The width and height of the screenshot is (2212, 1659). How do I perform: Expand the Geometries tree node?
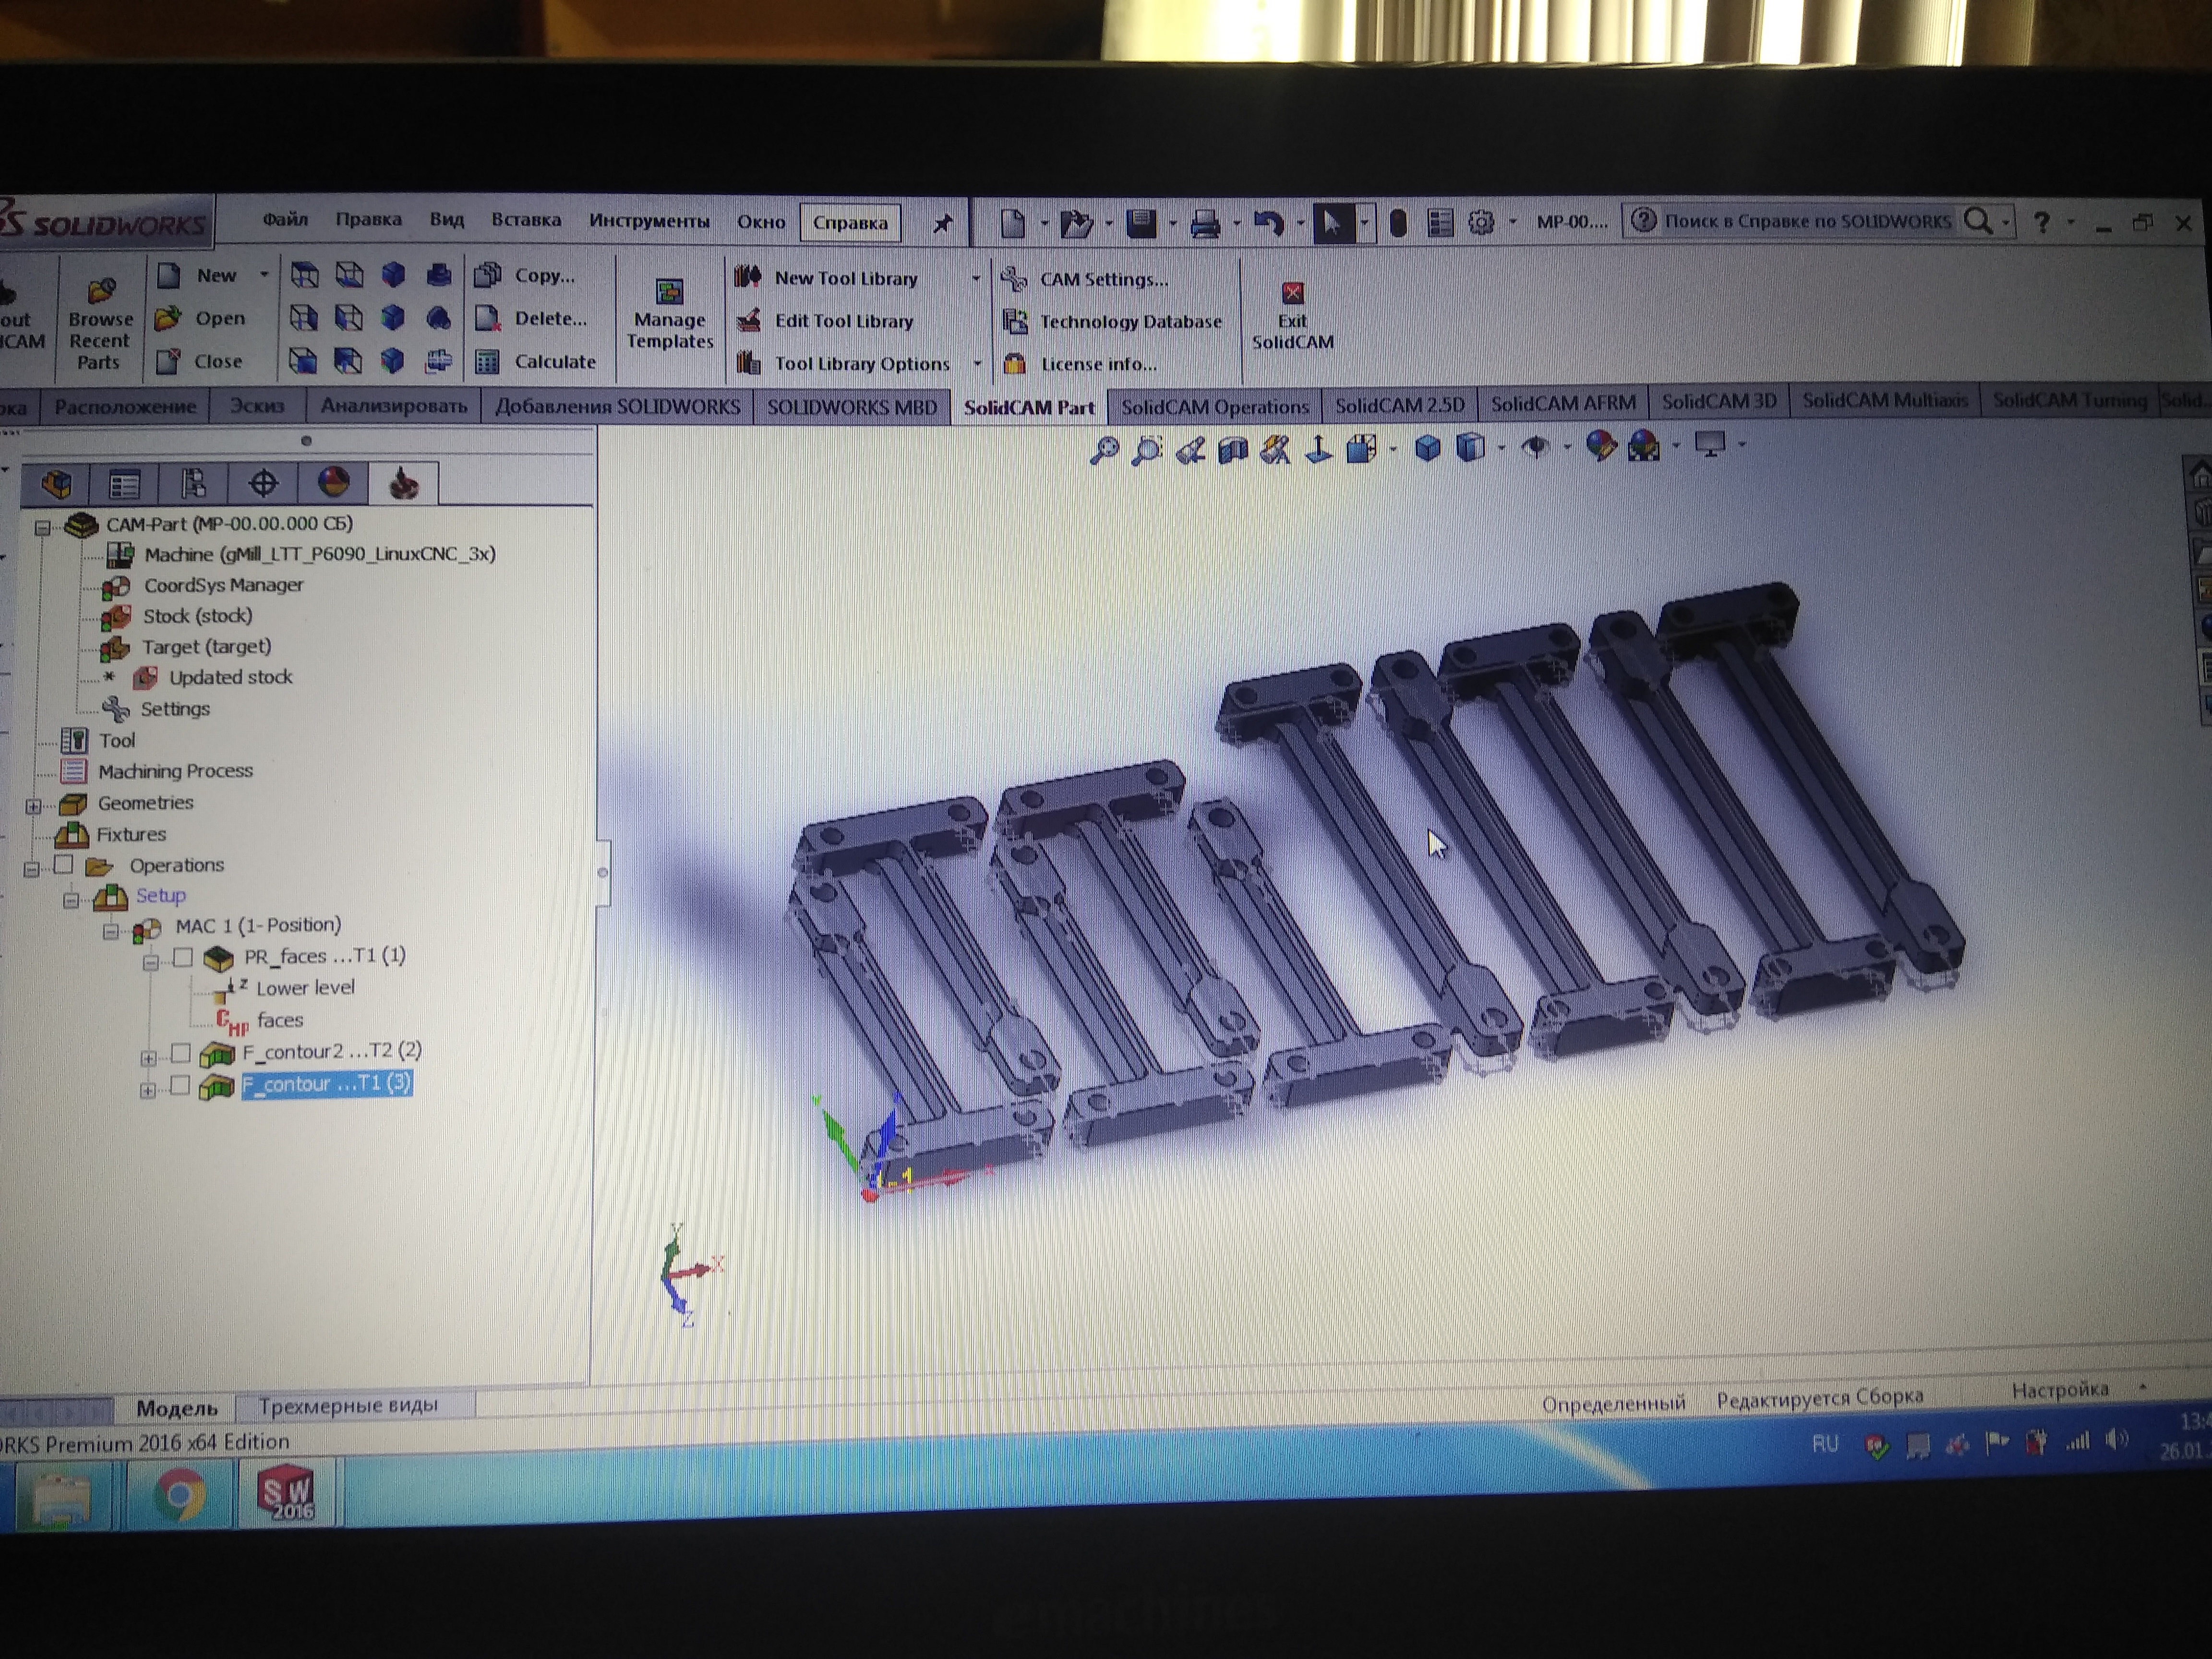tap(33, 805)
